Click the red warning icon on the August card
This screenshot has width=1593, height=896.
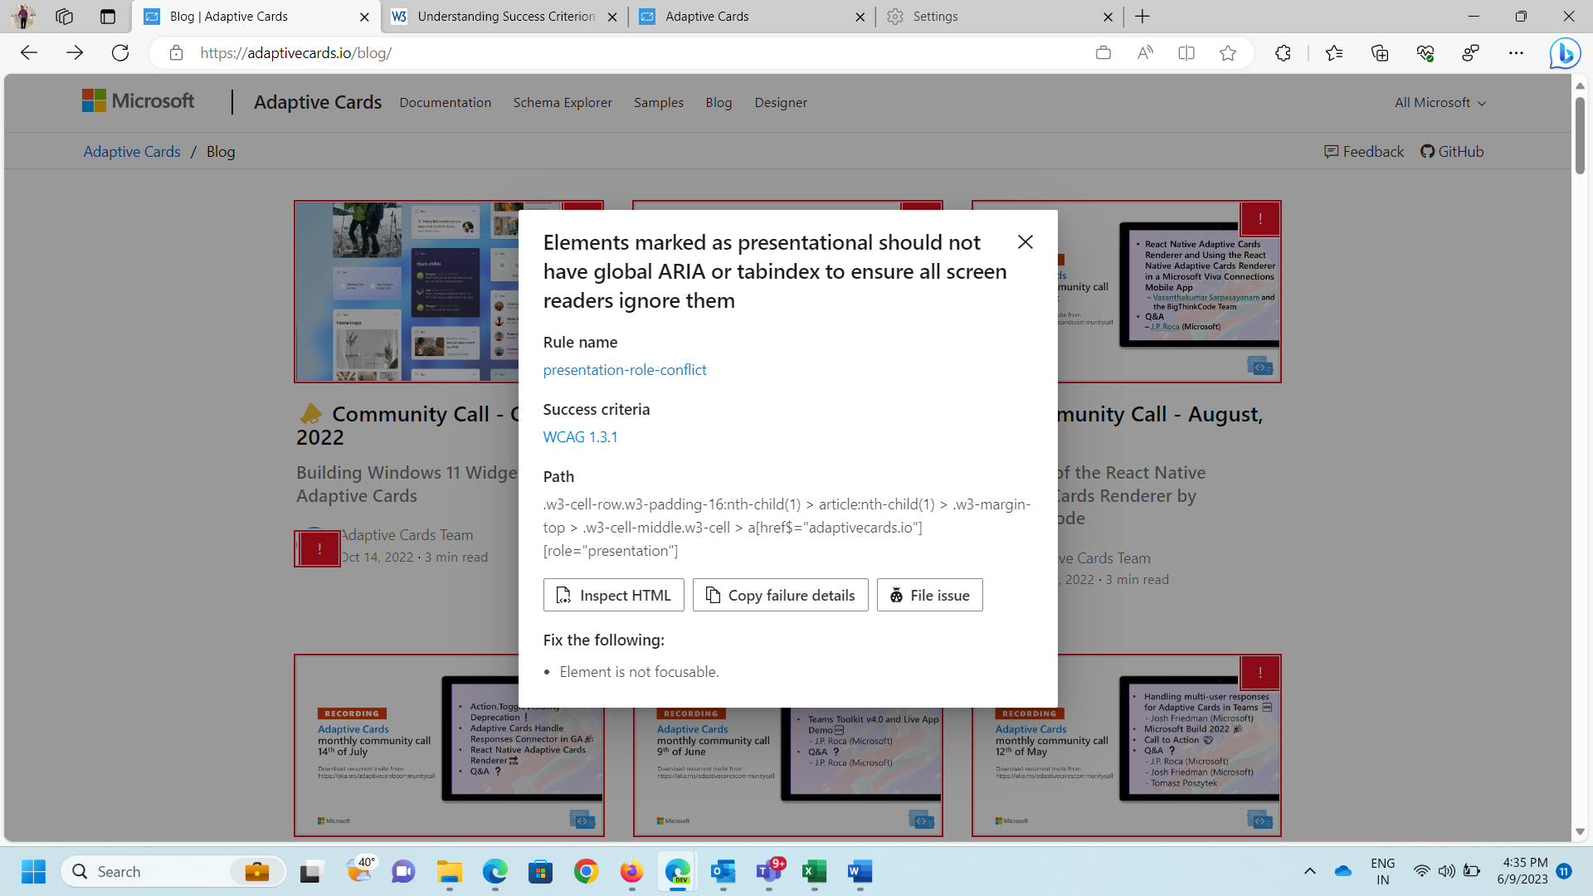coord(1259,218)
